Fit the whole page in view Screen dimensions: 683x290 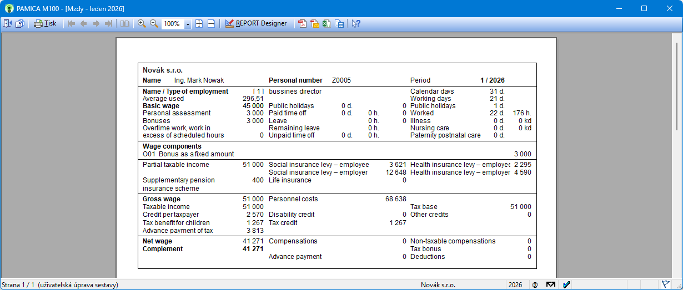pos(199,24)
